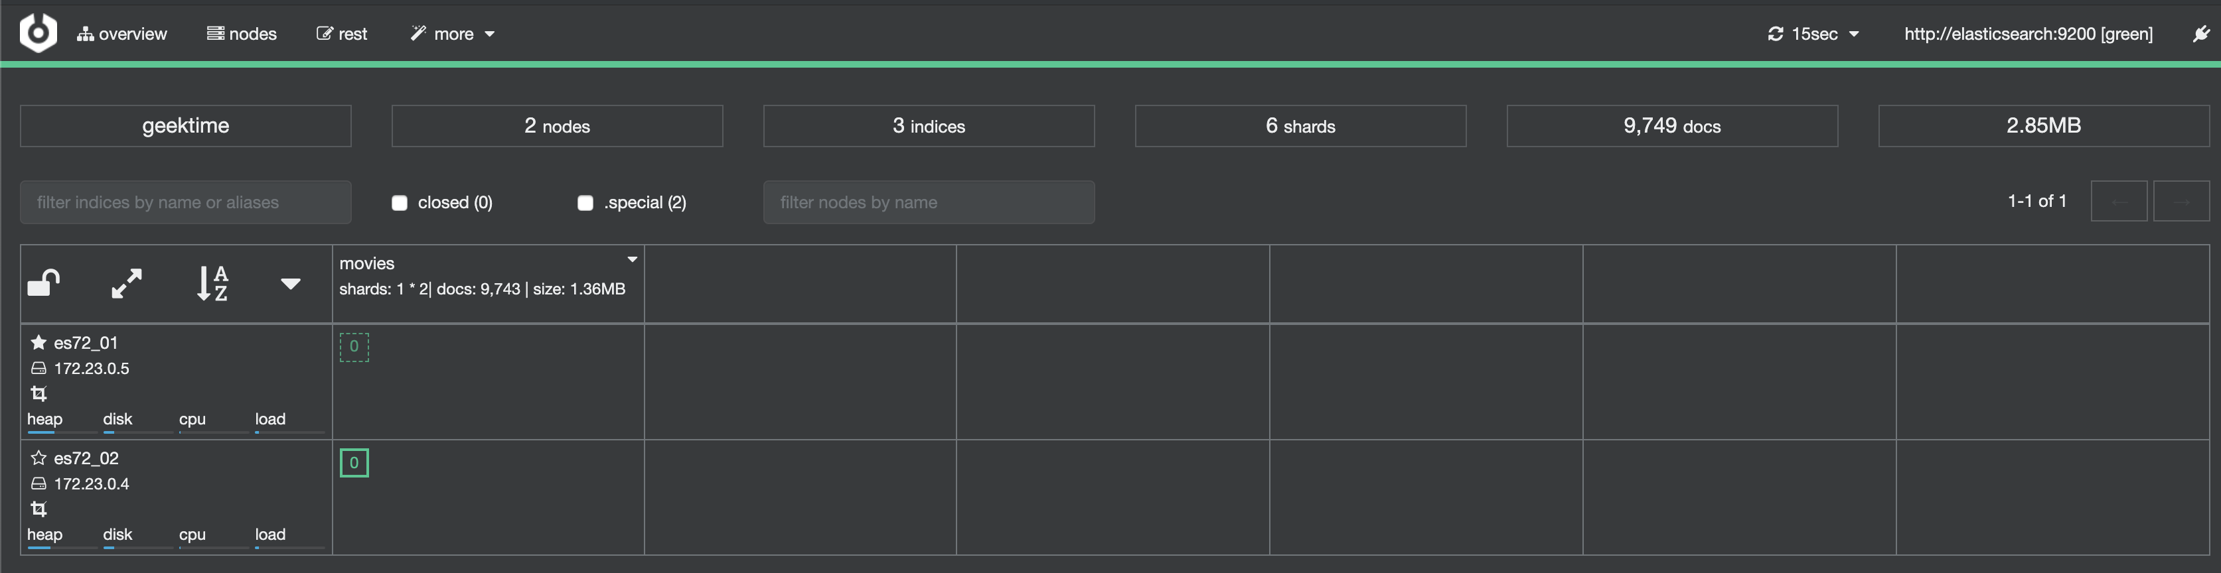Click the crop icon under es72_02
The height and width of the screenshot is (573, 2221).
coord(38,509)
